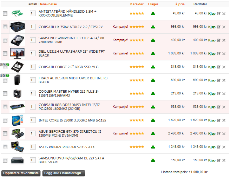Remove Intel Core i5 2500K row
Viewport: 231px width, 178px height.
(x=224, y=120)
